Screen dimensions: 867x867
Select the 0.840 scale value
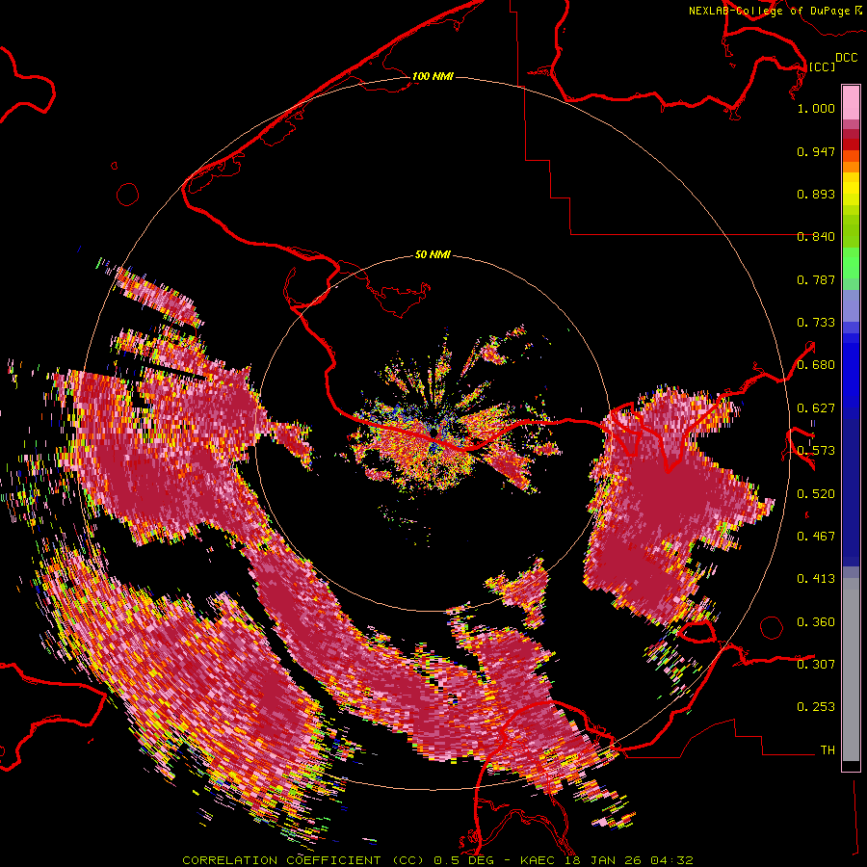pyautogui.click(x=816, y=237)
